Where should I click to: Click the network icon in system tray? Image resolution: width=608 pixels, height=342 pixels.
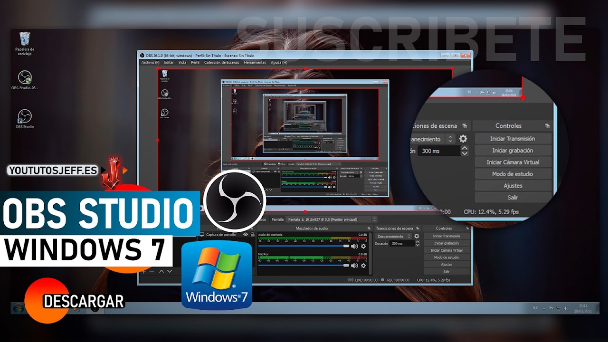click(559, 308)
